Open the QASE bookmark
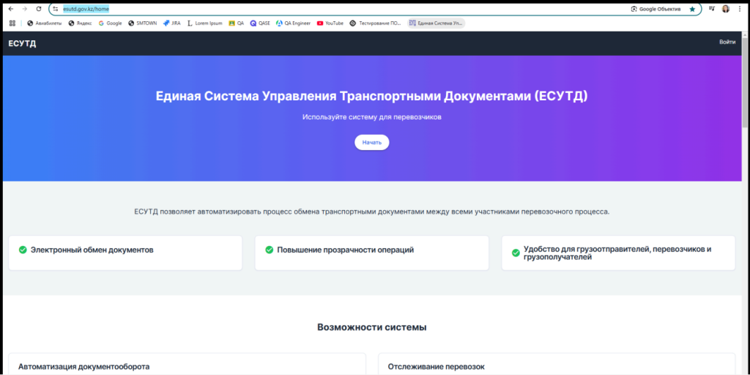750x375 pixels. click(260, 23)
